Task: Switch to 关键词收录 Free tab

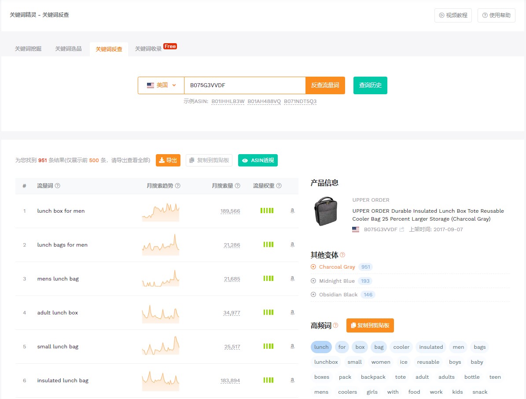Action: [156, 48]
